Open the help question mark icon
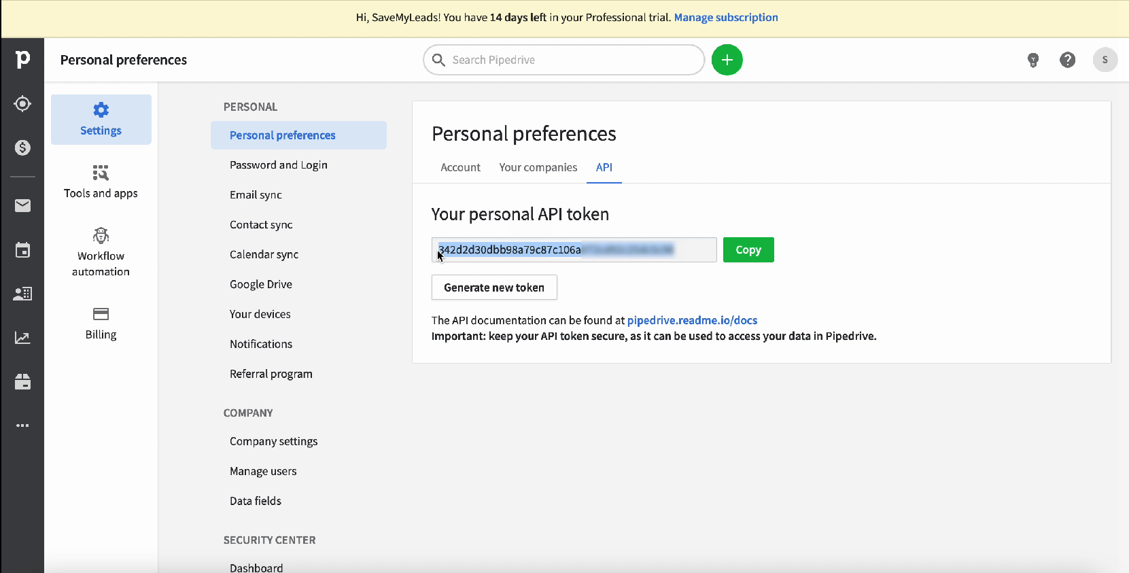Viewport: 1129px width, 573px height. [x=1068, y=60]
